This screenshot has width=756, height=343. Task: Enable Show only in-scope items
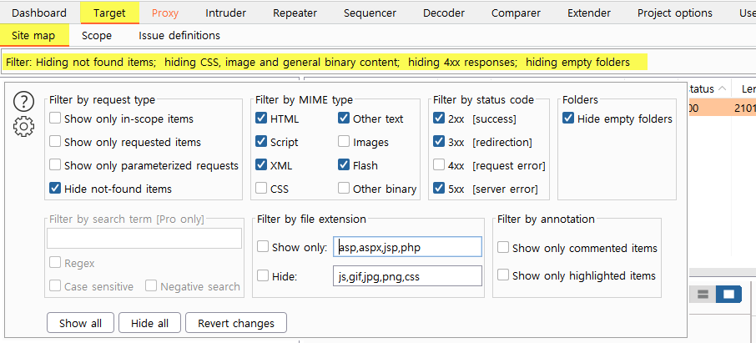55,119
